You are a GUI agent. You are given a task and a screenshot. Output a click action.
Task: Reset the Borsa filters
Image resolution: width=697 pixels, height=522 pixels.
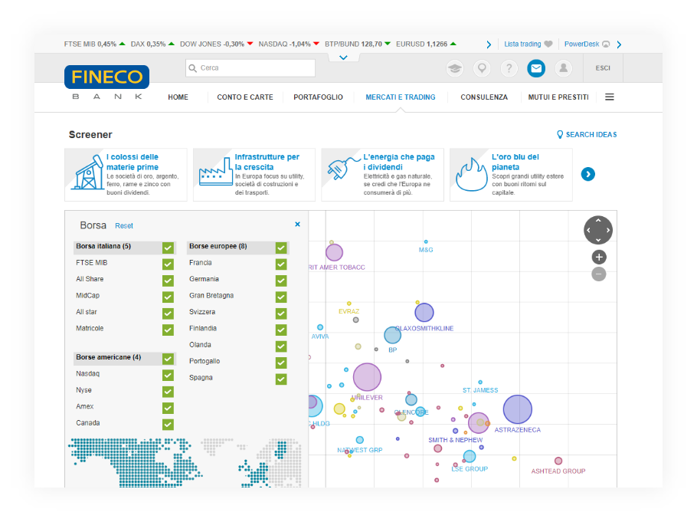click(124, 226)
